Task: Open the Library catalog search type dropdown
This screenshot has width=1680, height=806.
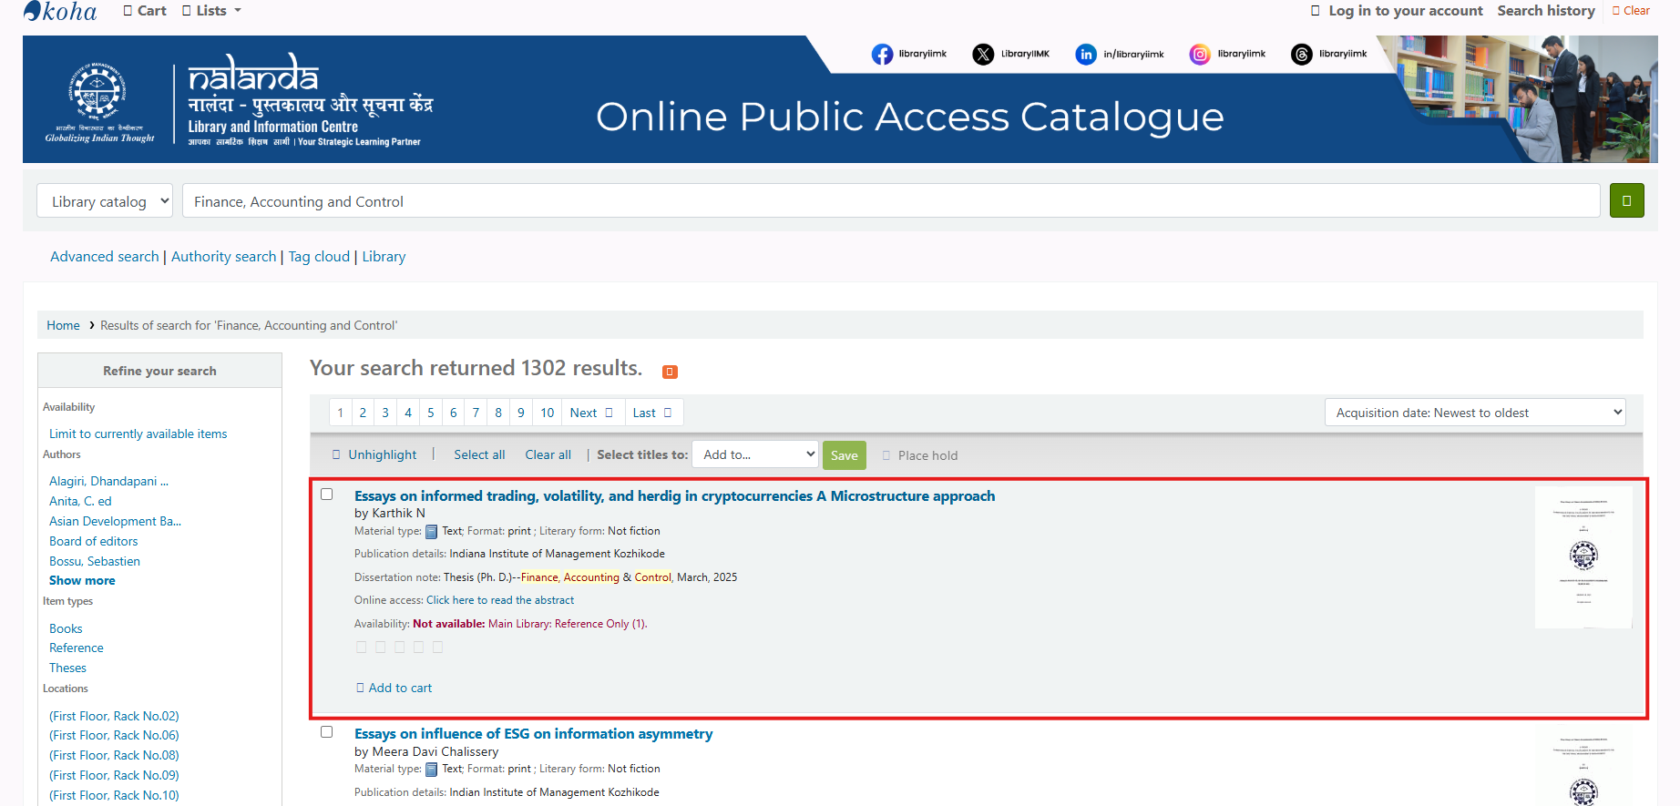Action: [x=105, y=201]
